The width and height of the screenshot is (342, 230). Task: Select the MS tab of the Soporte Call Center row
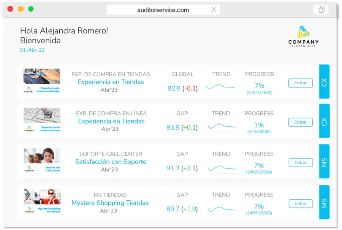tap(324, 162)
